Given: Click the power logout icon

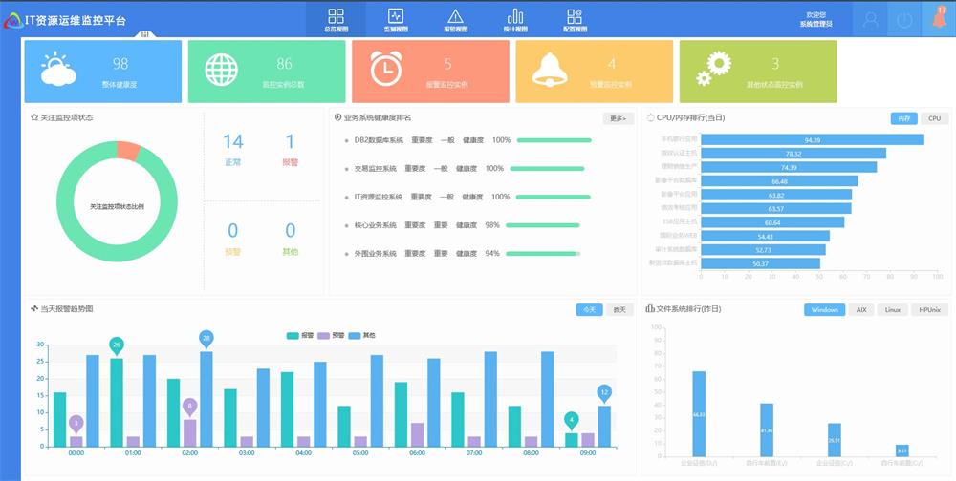Looking at the screenshot, I should click(904, 19).
